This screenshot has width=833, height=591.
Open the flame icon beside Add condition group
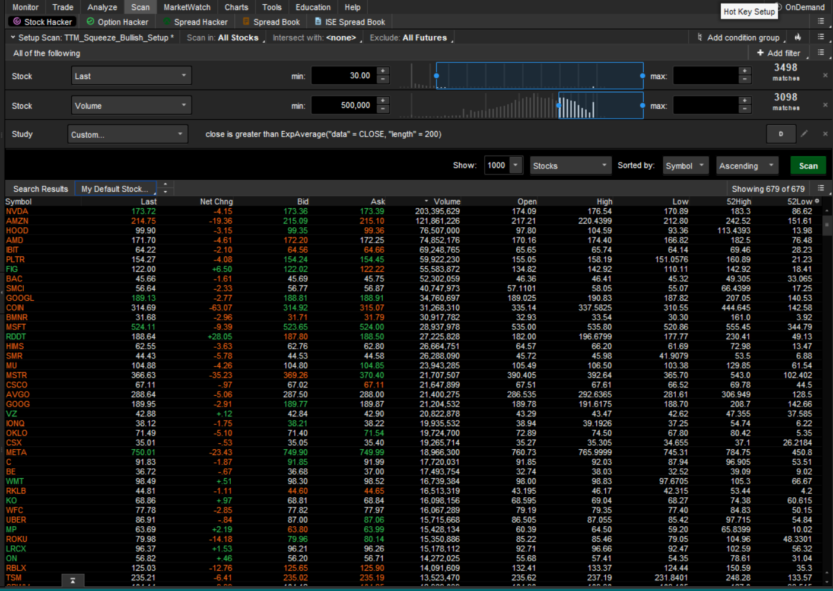(798, 37)
